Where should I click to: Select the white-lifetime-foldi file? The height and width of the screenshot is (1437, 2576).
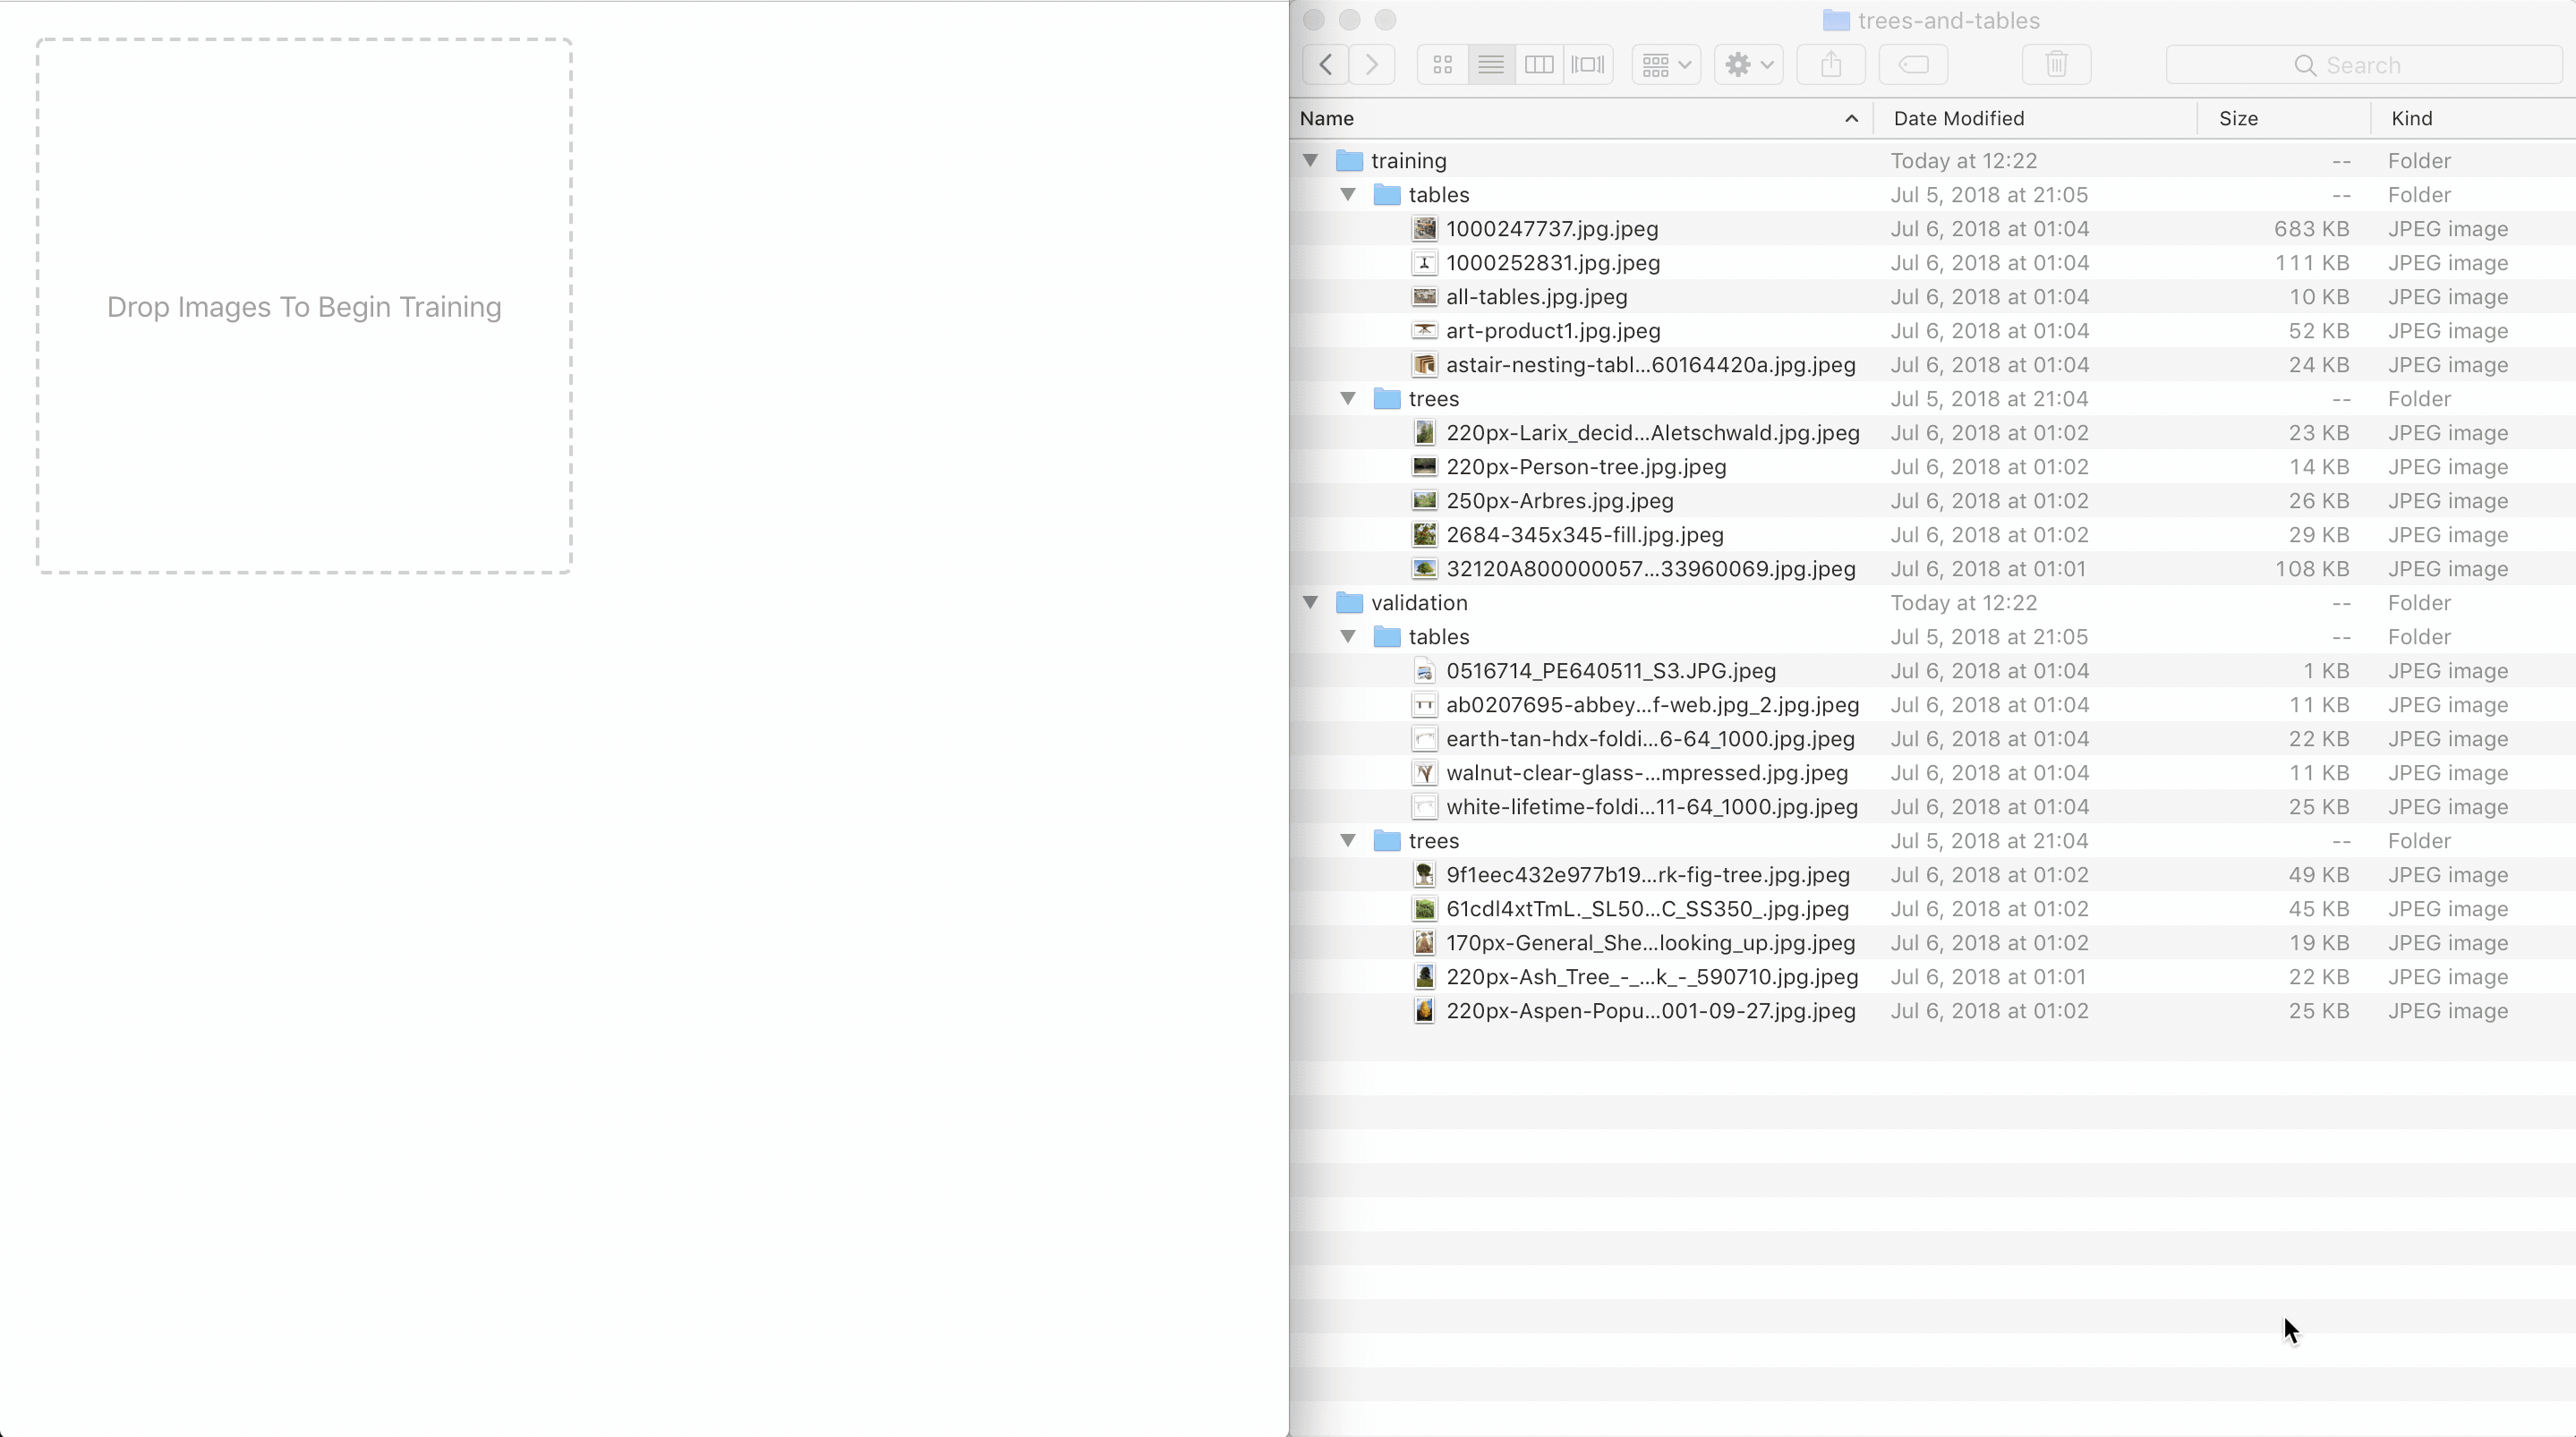coord(1651,807)
